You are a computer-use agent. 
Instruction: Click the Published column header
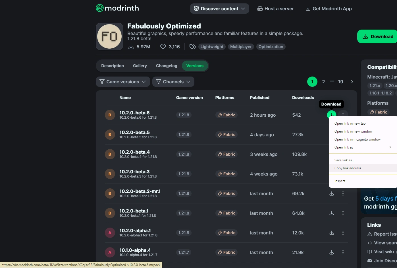pyautogui.click(x=260, y=98)
